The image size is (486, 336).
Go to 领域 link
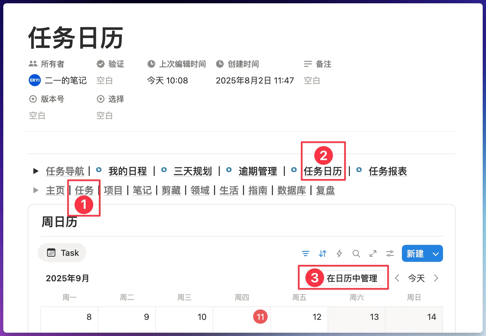point(200,190)
